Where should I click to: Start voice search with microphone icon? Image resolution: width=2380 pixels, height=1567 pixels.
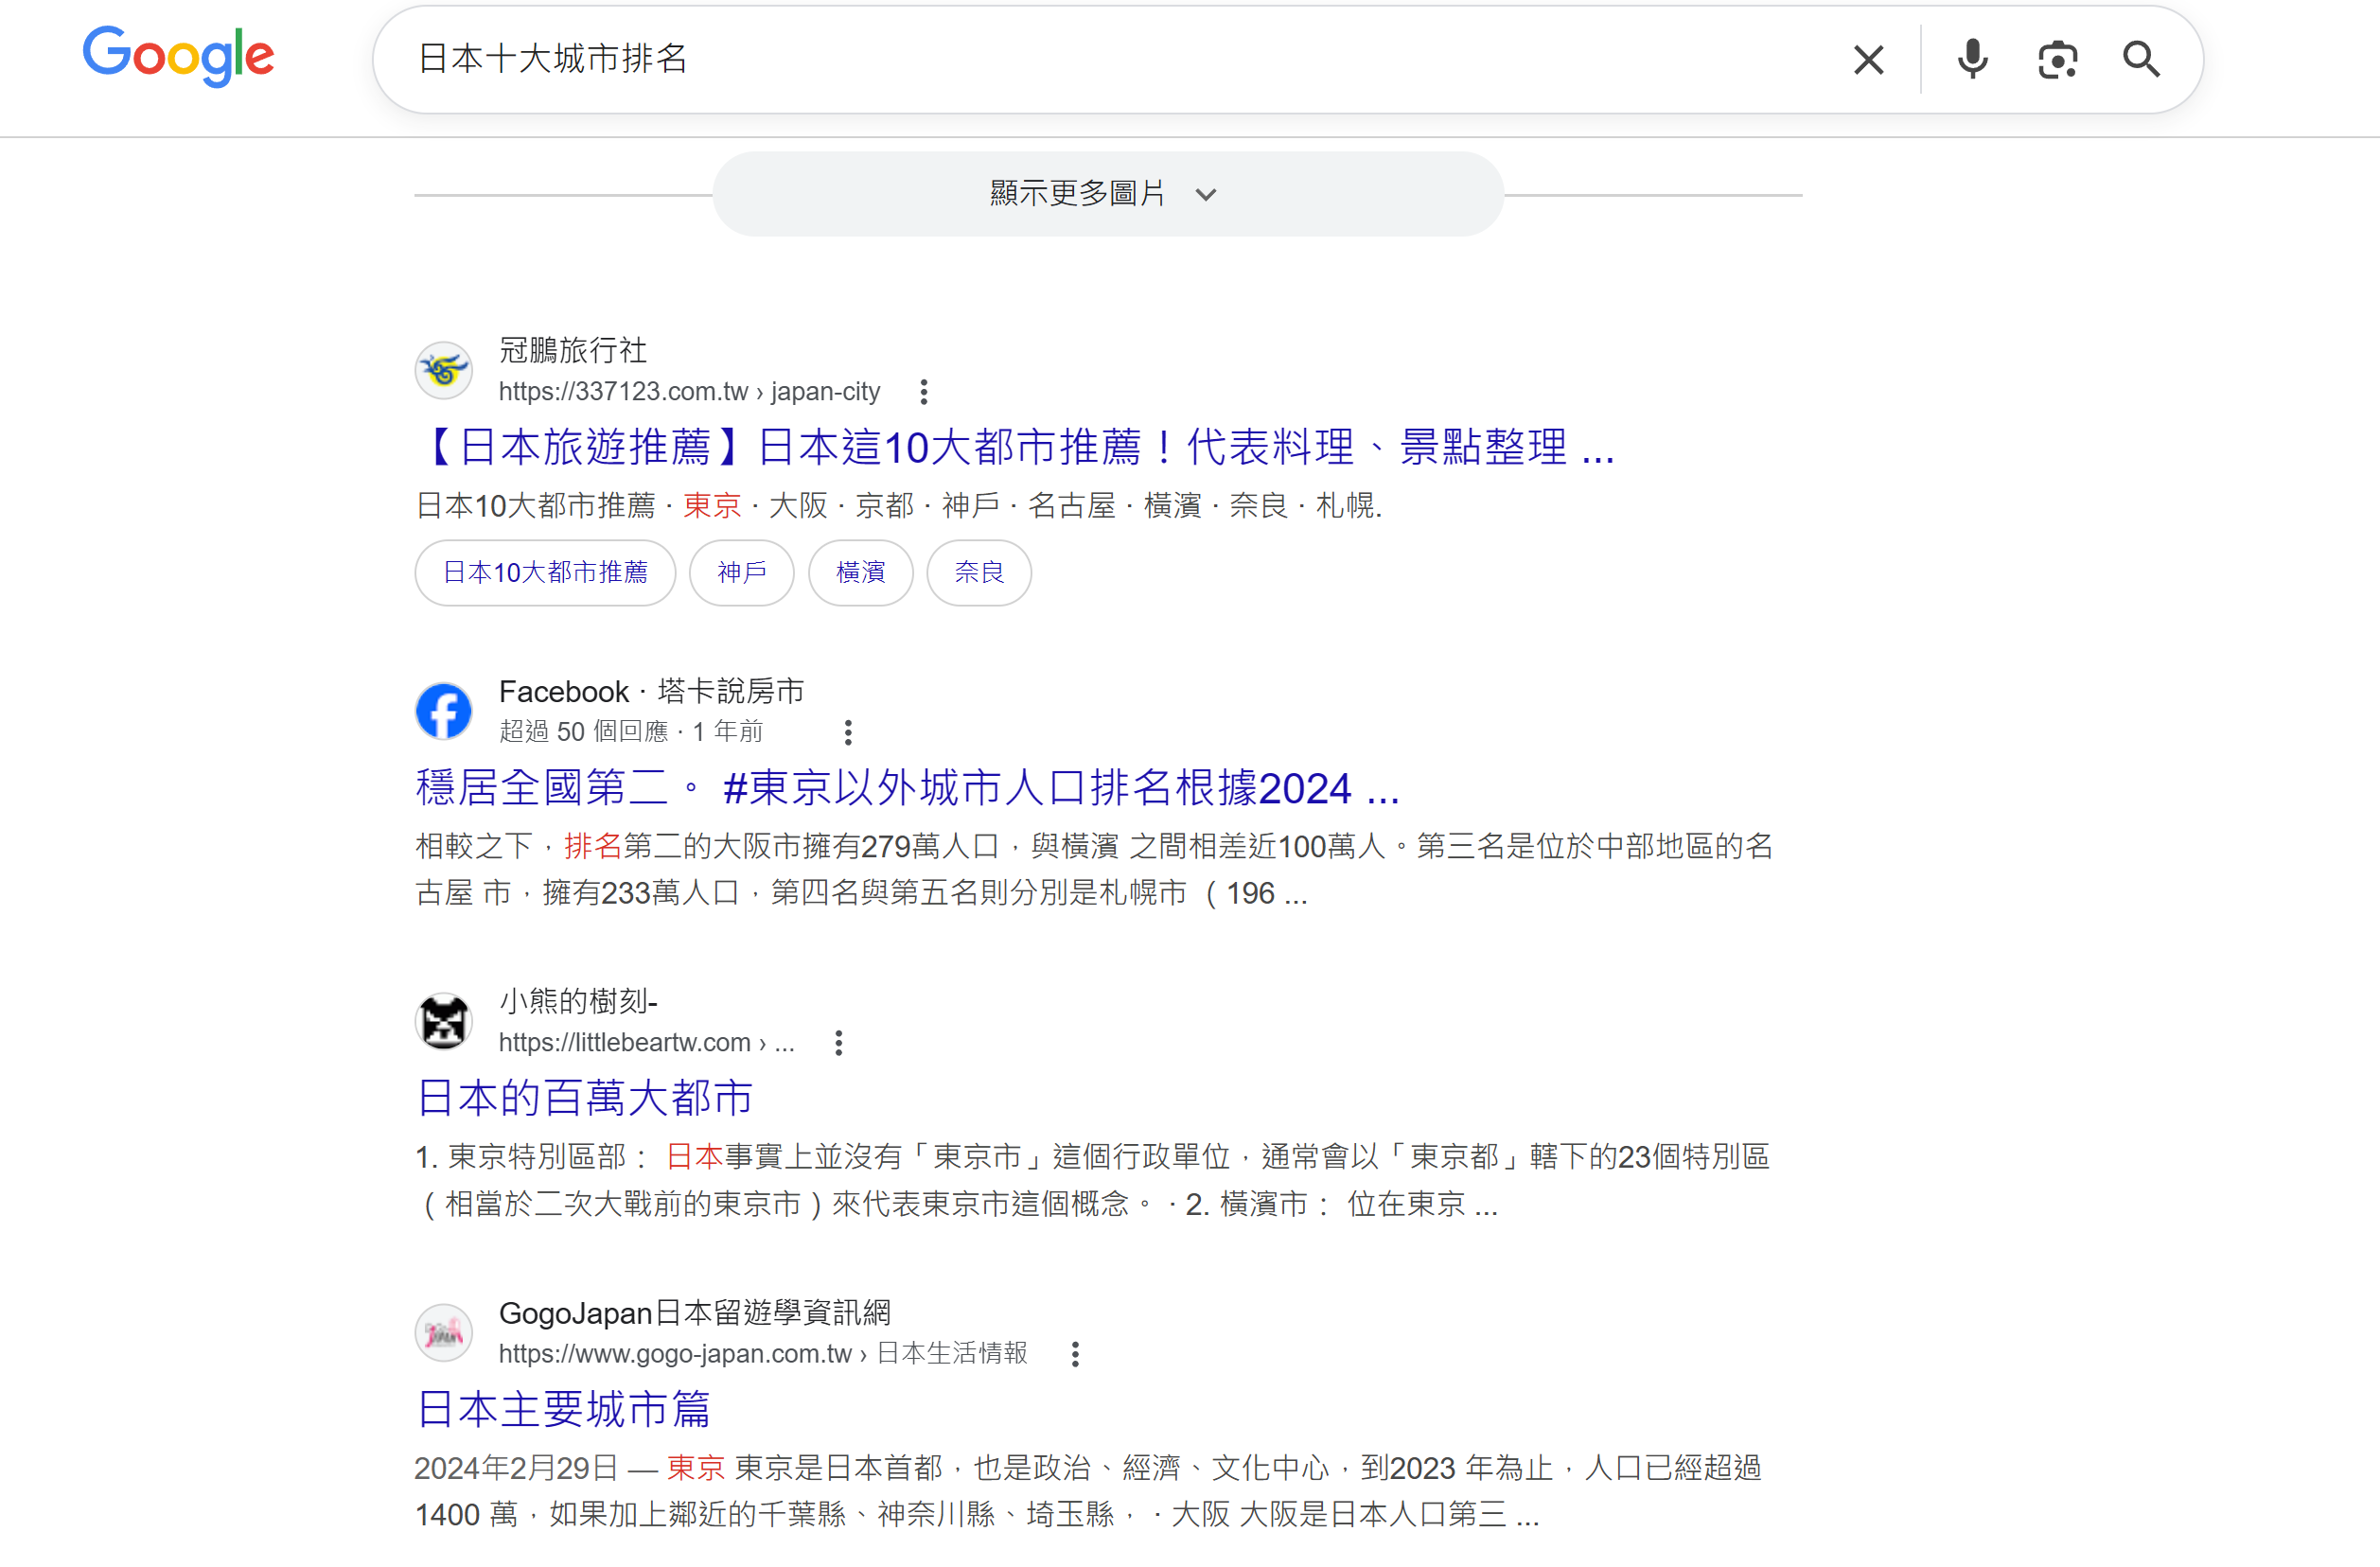(1972, 60)
